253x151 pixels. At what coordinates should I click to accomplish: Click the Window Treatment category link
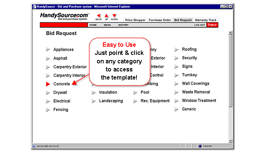coord(199,101)
